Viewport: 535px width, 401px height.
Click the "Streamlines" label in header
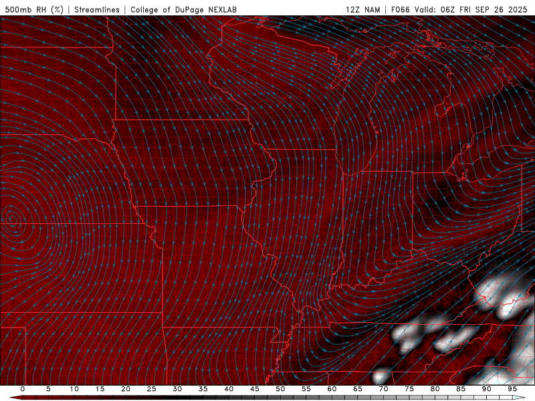pyautogui.click(x=97, y=9)
